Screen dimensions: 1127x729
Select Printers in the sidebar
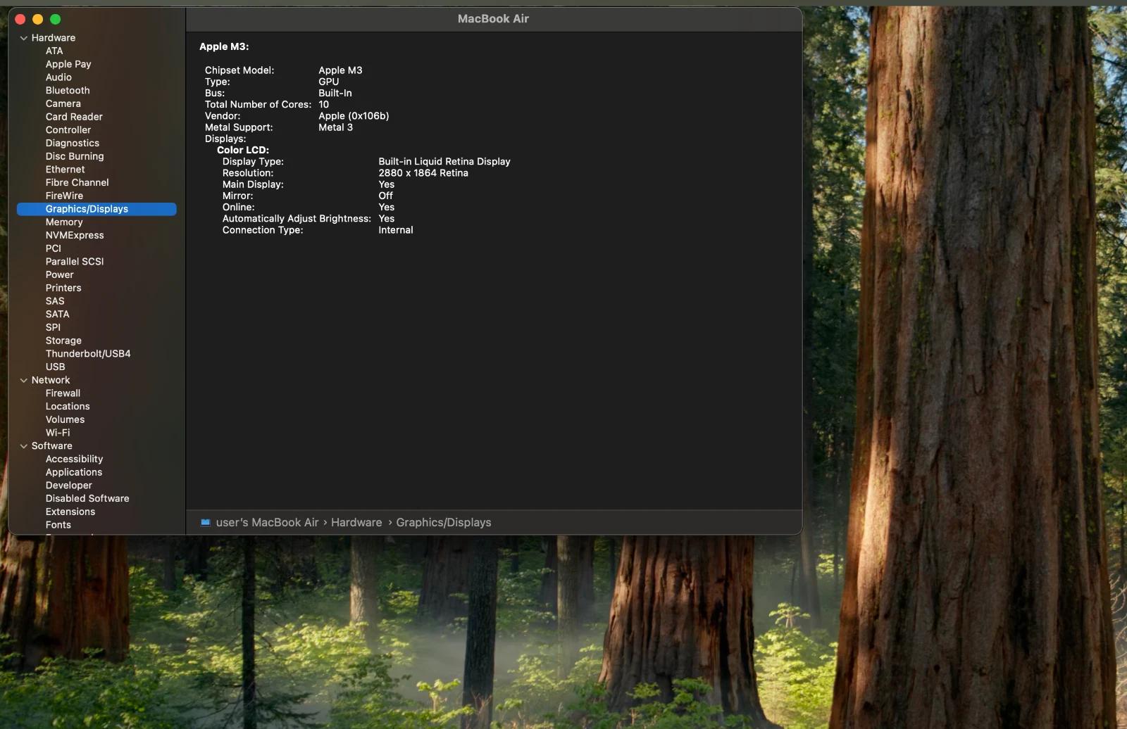coord(63,288)
